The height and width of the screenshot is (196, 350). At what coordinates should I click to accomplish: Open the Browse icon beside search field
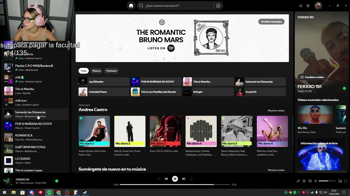click(x=218, y=6)
